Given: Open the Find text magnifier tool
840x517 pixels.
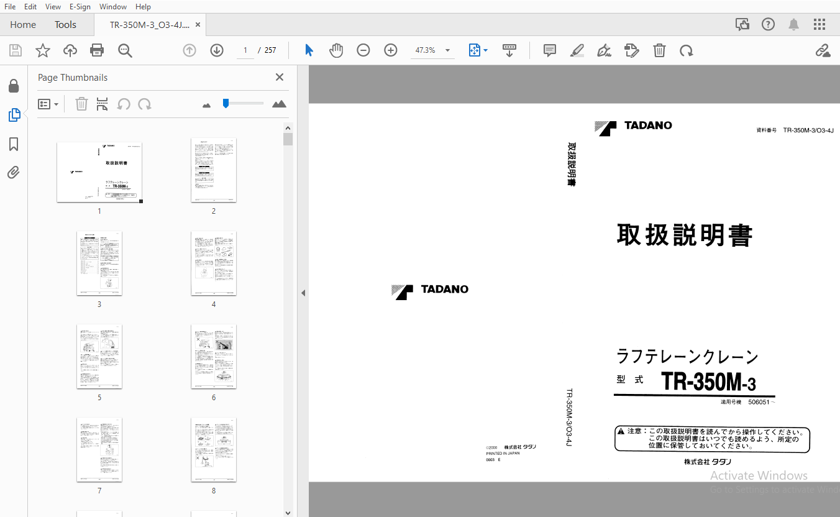Looking at the screenshot, I should coord(125,50).
